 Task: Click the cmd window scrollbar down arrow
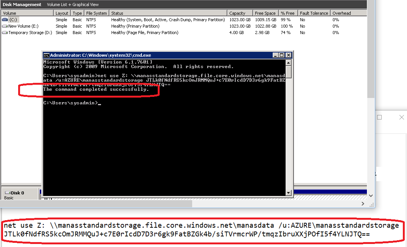288,193
